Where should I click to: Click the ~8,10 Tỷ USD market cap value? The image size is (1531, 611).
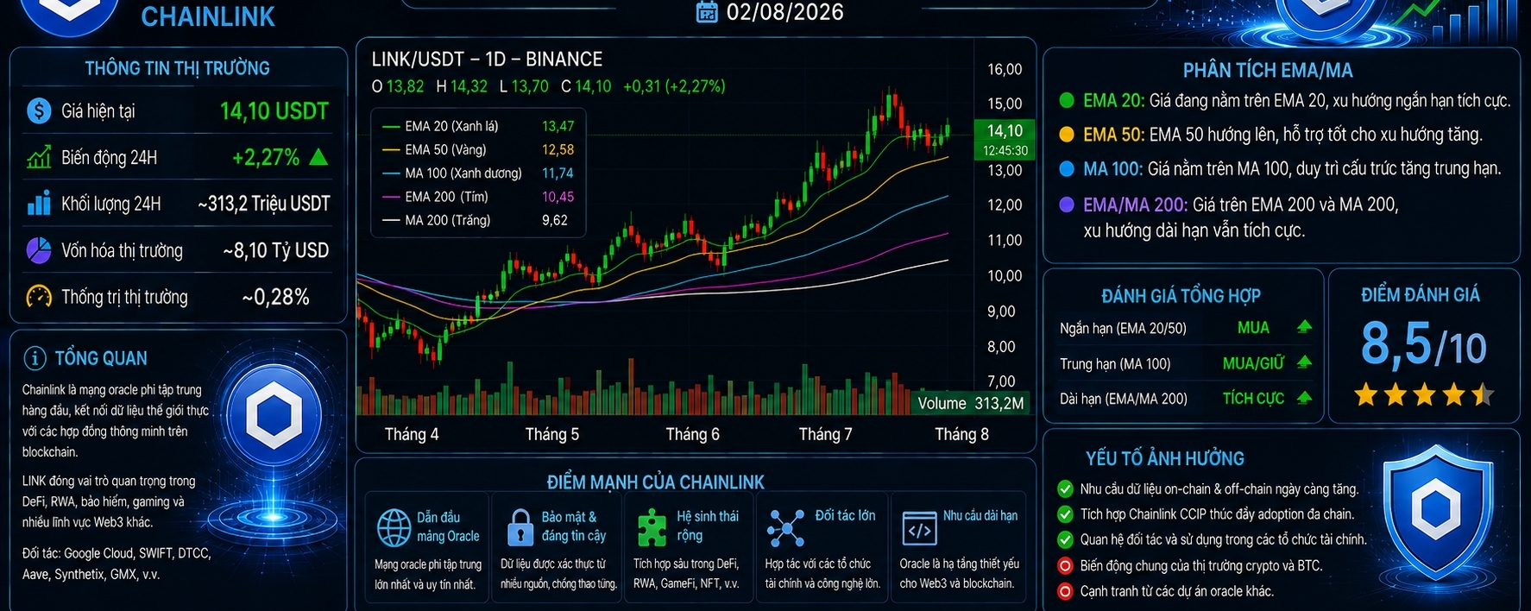point(276,250)
